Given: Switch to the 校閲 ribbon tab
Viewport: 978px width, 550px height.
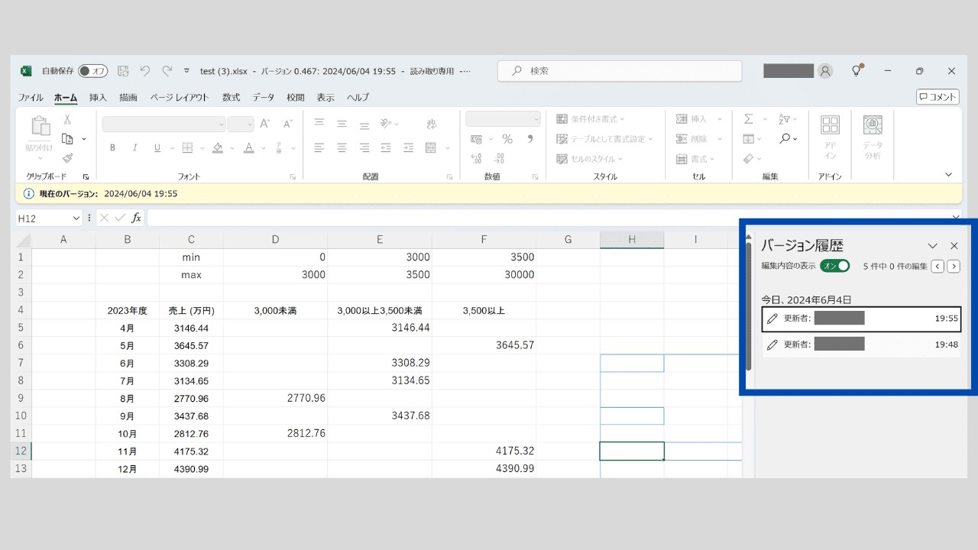Looking at the screenshot, I should coord(296,98).
